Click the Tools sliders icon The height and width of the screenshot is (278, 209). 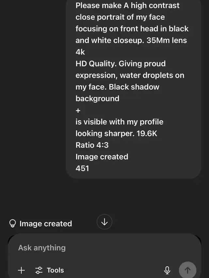coord(39,271)
